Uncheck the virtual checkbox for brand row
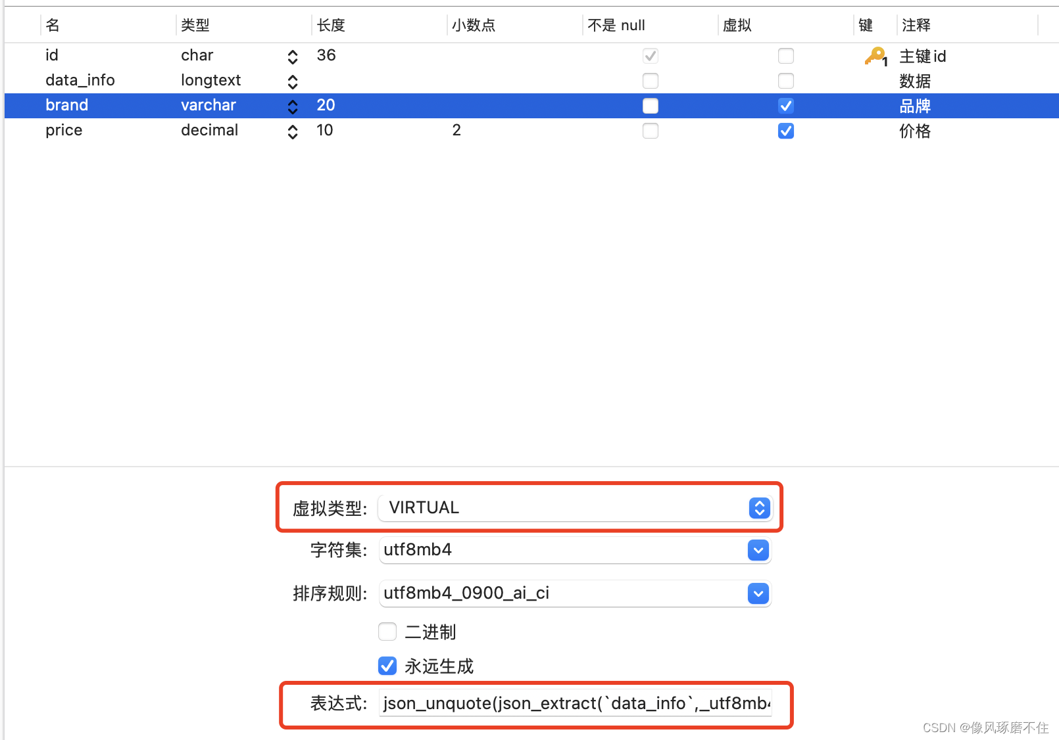The image size is (1059, 740). coord(786,106)
